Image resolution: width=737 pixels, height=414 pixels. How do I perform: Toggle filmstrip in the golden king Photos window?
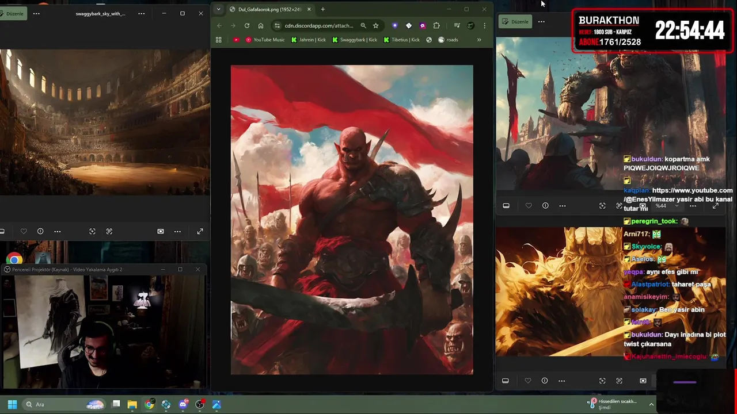coord(506,381)
